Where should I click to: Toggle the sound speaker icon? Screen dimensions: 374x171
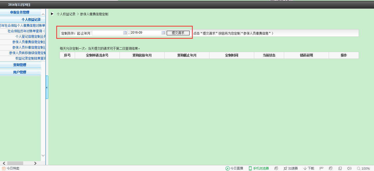[349, 168]
